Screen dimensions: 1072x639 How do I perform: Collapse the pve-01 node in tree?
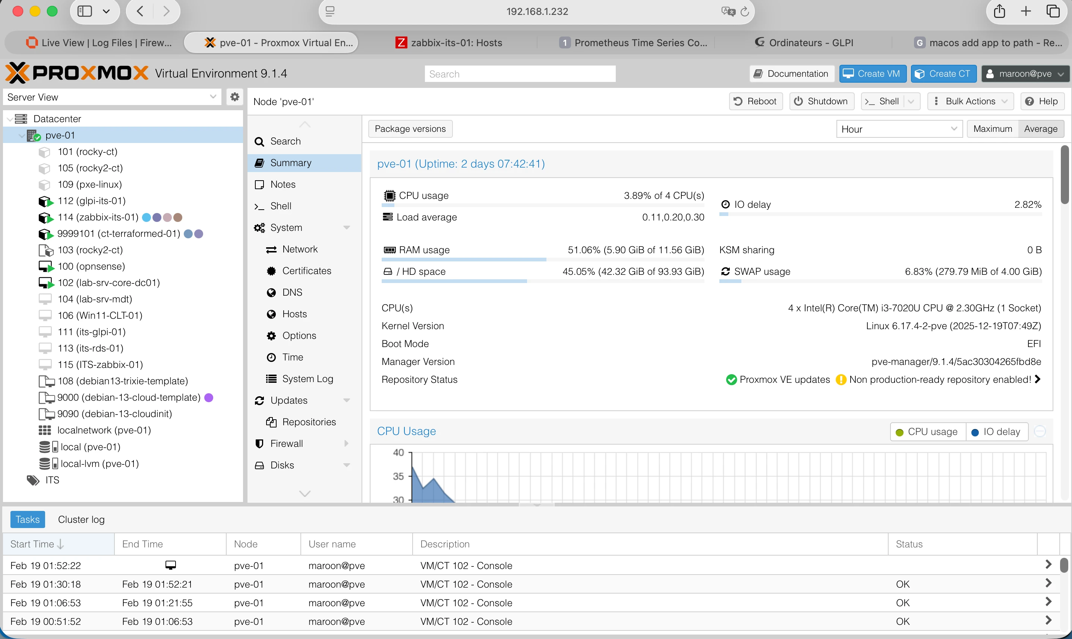[x=21, y=136]
